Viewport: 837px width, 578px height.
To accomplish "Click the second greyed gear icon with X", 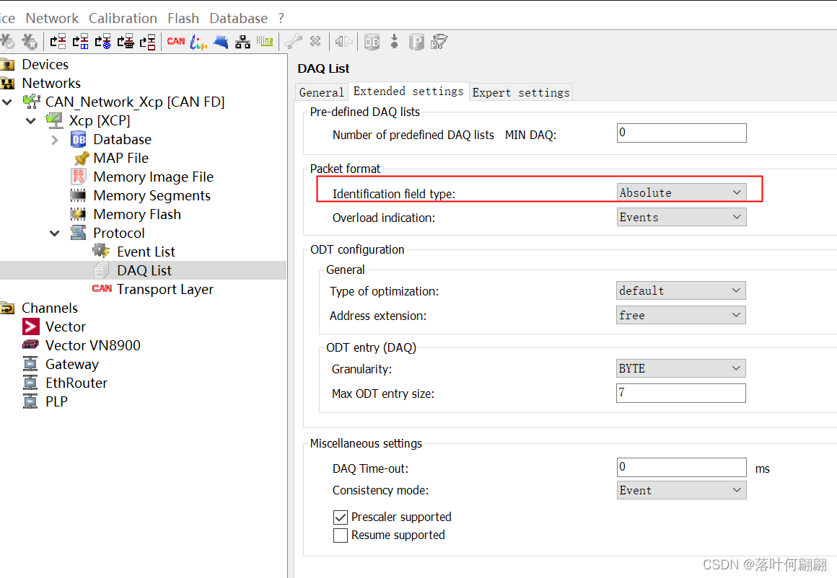I will [x=30, y=42].
